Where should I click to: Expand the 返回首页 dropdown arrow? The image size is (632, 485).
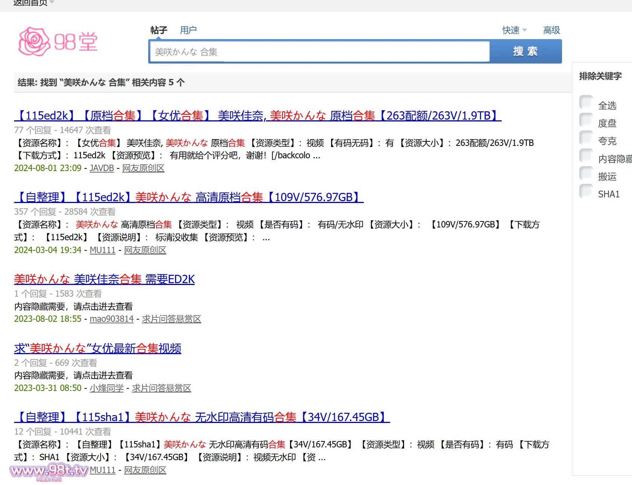coord(52,3)
